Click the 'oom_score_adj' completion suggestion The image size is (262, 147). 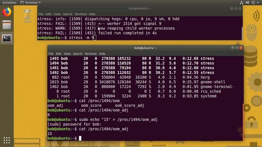[x=129, y=105]
